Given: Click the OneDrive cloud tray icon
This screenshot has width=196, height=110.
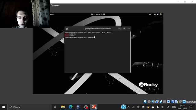Looking at the screenshot, I should [153, 107].
